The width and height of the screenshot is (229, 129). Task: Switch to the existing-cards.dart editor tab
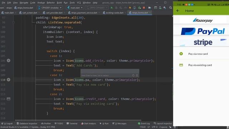coord(114,13)
